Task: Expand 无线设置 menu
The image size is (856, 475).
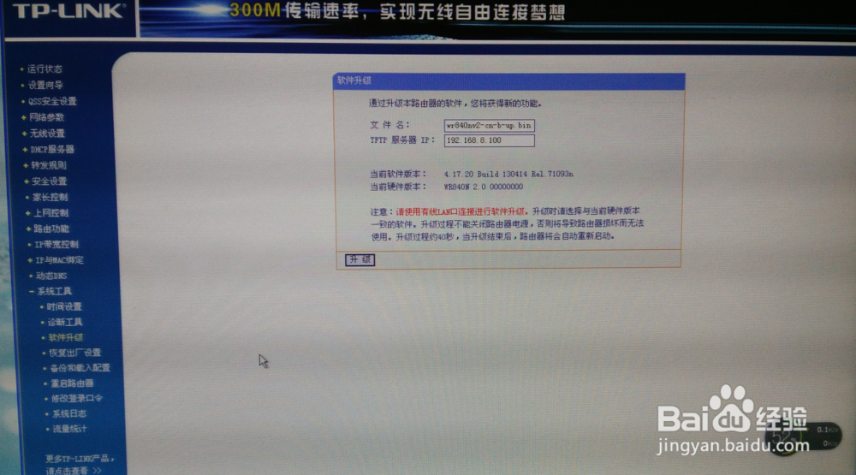Action: (47, 134)
